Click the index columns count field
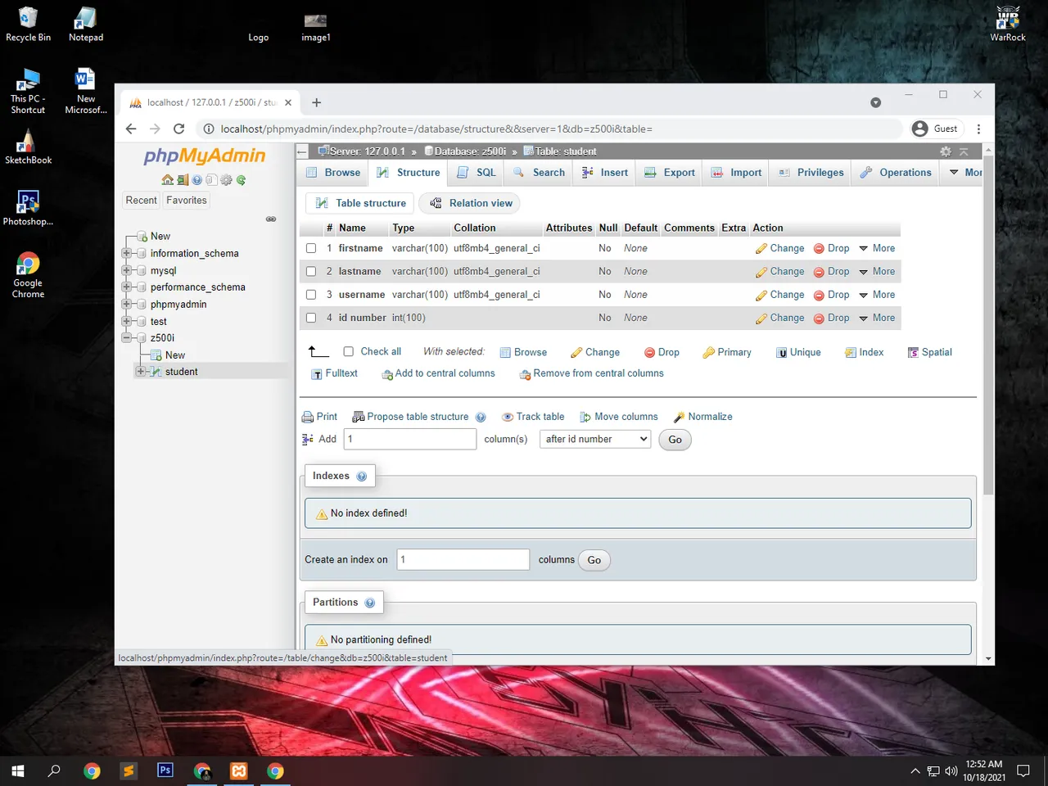Image resolution: width=1048 pixels, height=786 pixels. coord(463,559)
